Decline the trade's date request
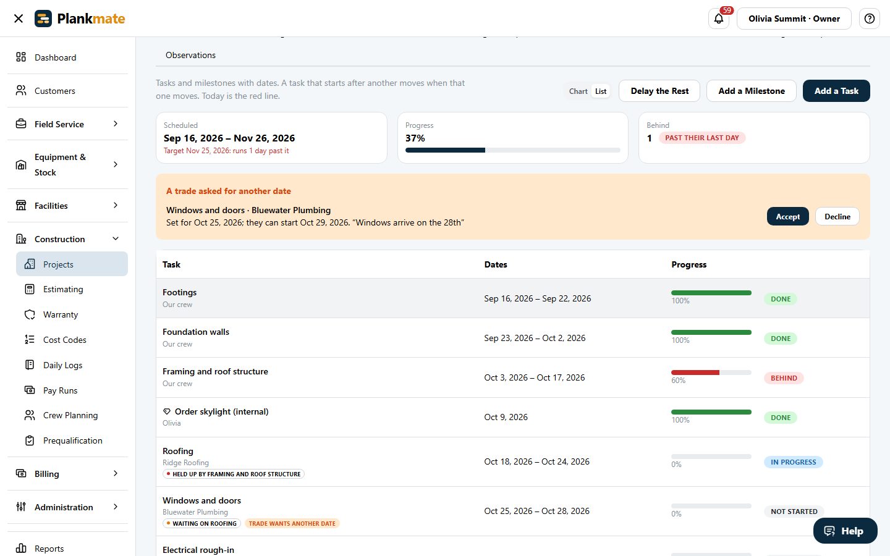 point(837,216)
